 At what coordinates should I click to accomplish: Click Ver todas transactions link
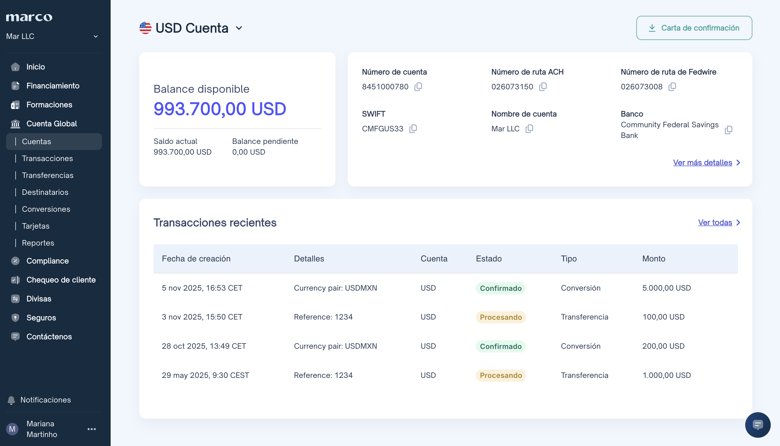point(715,223)
